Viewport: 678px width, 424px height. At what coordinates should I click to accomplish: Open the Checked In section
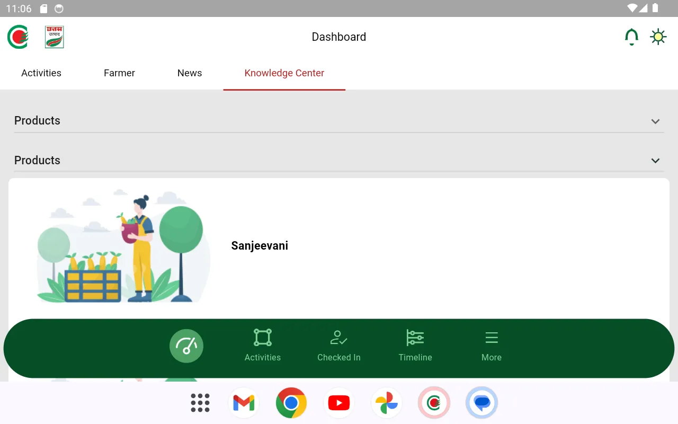pos(339,346)
